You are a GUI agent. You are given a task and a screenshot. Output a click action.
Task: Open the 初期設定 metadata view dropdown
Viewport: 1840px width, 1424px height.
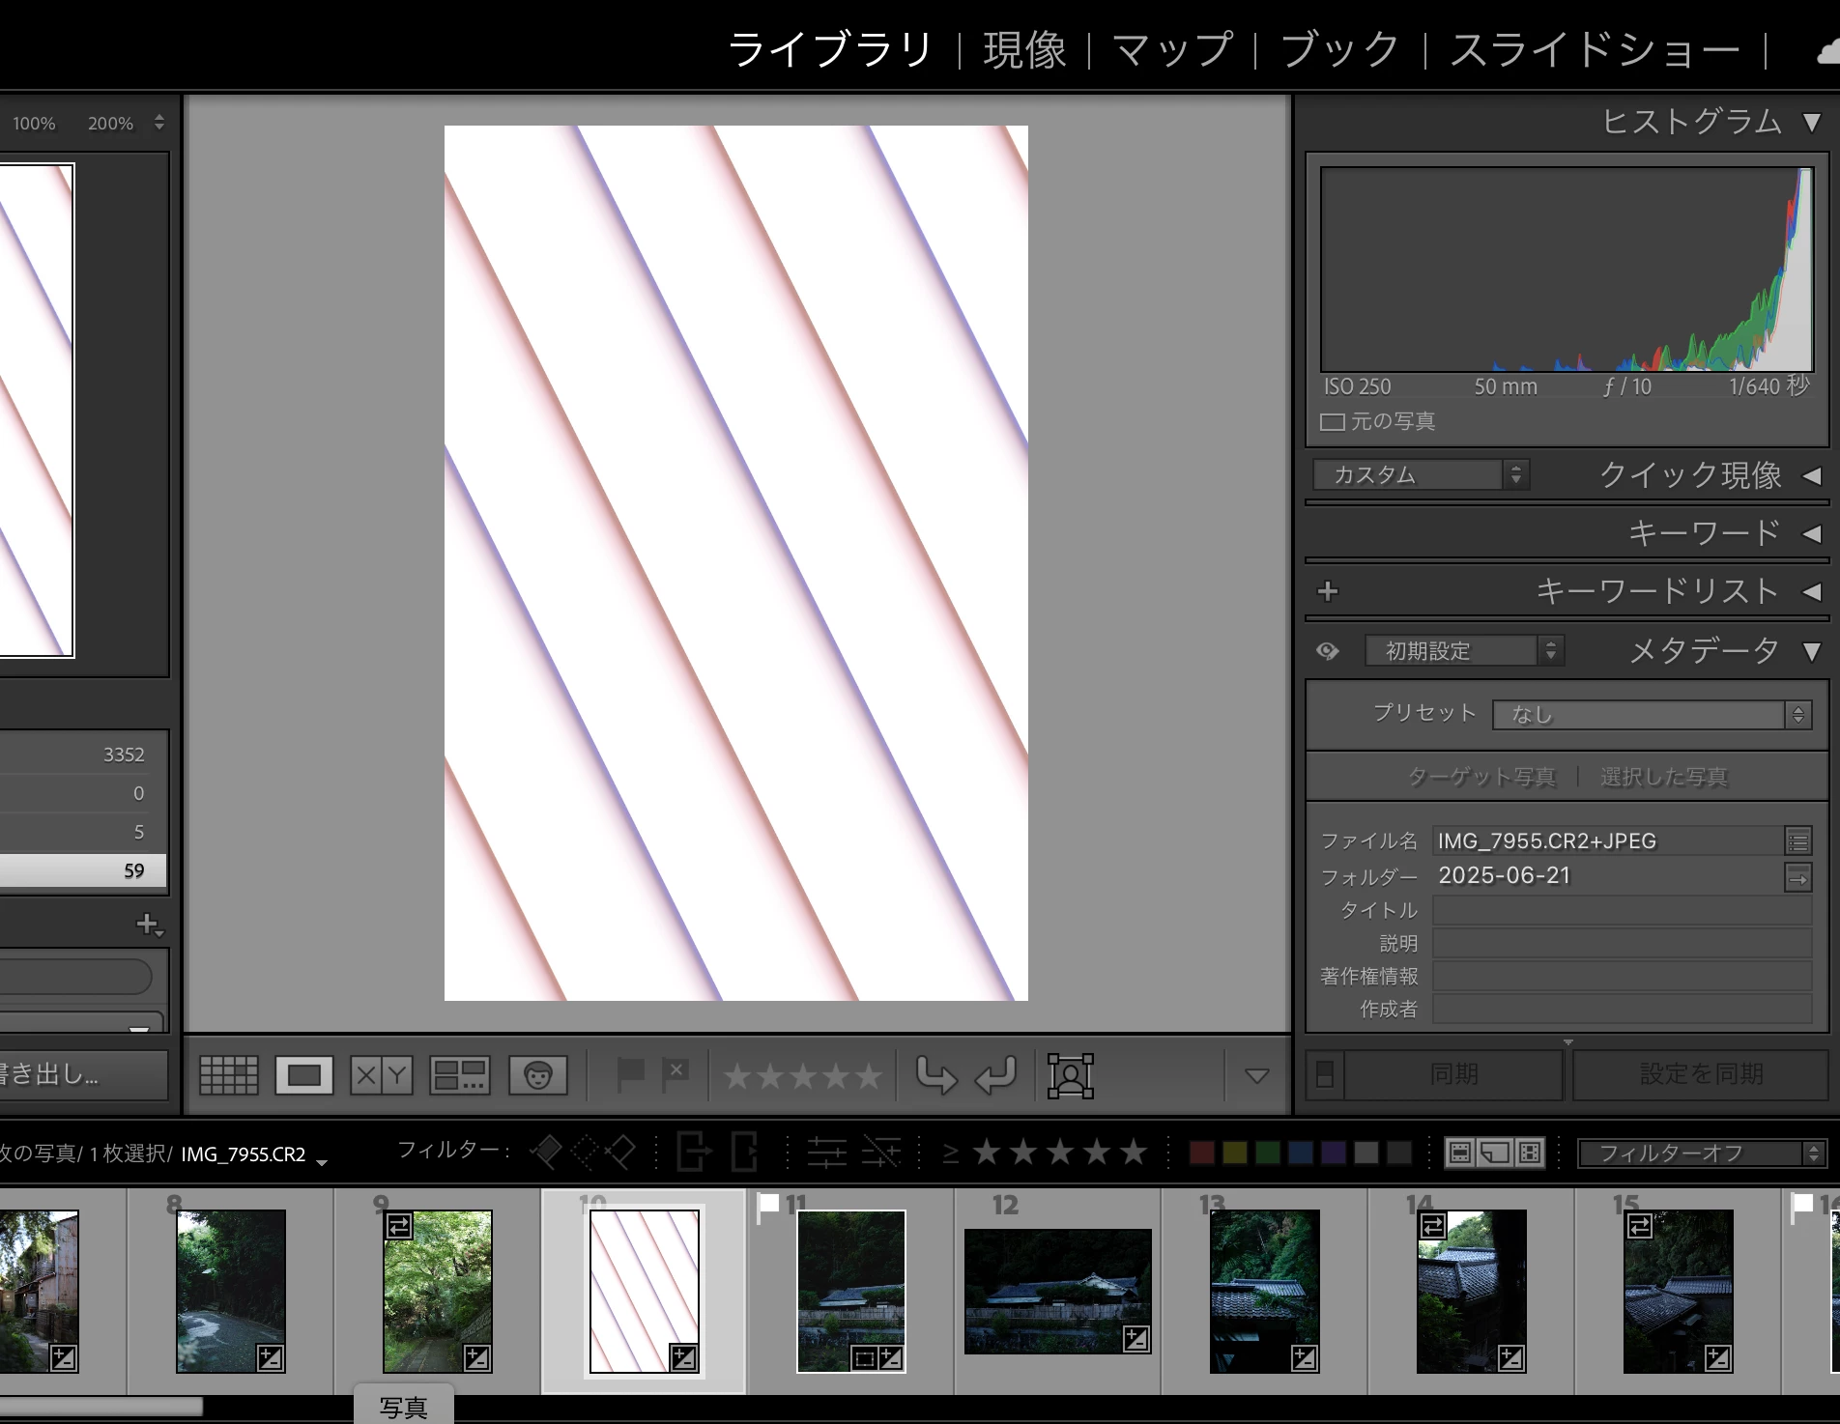[x=1464, y=650]
